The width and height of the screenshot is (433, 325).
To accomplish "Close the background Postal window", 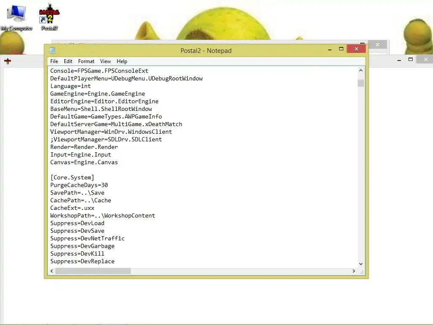I will tap(425, 59).
